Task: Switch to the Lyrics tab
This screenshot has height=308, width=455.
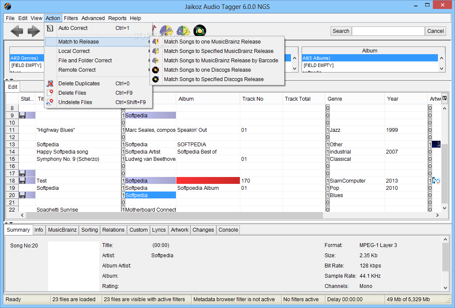Action: click(x=159, y=230)
